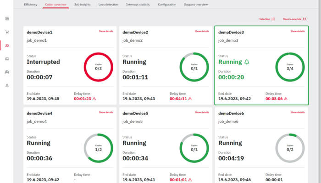Switch to the Efficiency tab

31,5
